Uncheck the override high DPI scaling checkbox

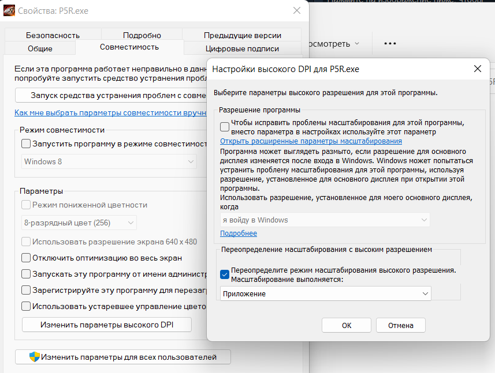coord(225,274)
